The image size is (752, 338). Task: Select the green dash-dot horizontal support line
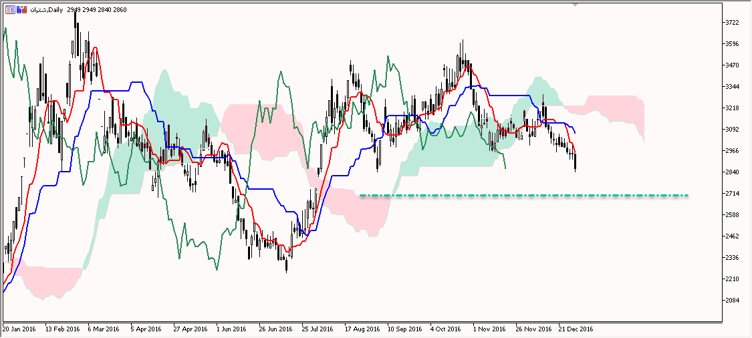pos(523,196)
